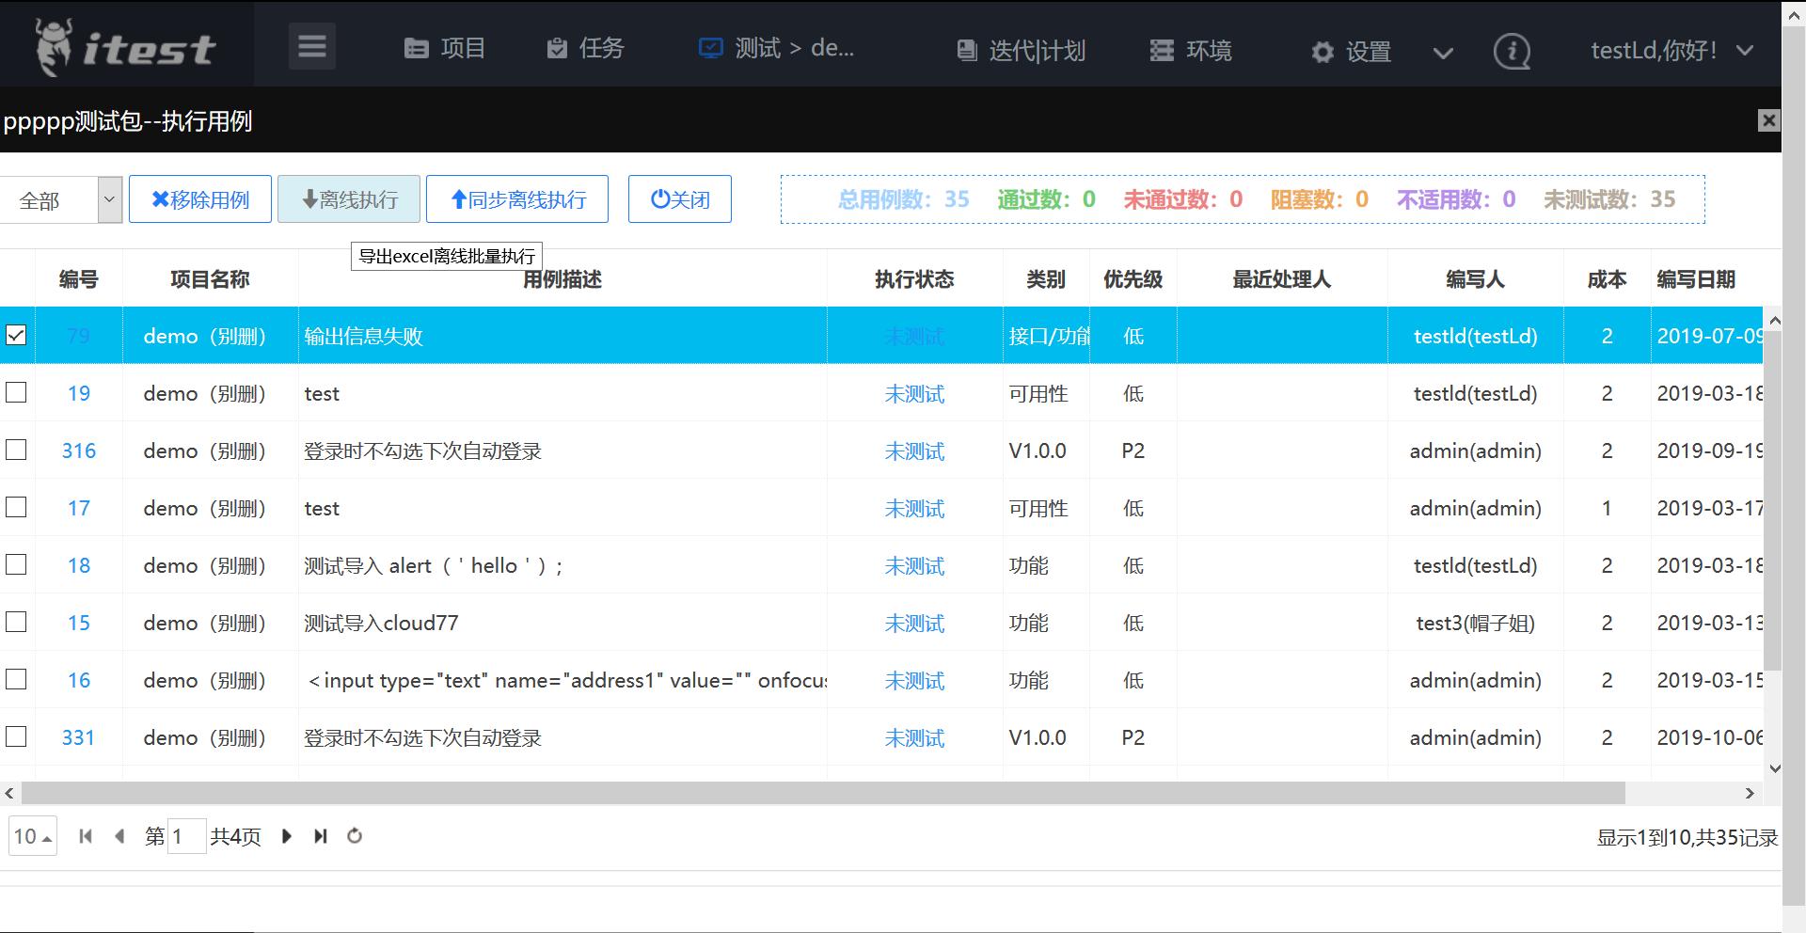Image resolution: width=1806 pixels, height=933 pixels.
Task: Jump to last page with skip-end icon
Action: click(320, 835)
